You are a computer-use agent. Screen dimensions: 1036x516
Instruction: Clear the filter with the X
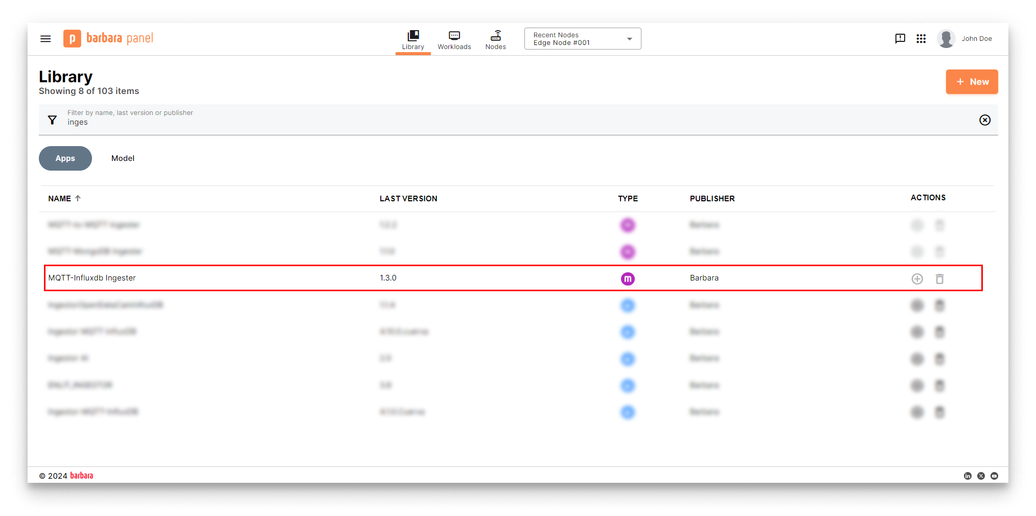tap(984, 120)
